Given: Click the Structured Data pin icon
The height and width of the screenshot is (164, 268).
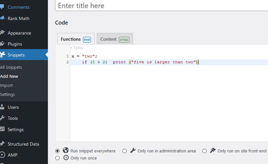Looking at the screenshot, I should click(2, 144).
